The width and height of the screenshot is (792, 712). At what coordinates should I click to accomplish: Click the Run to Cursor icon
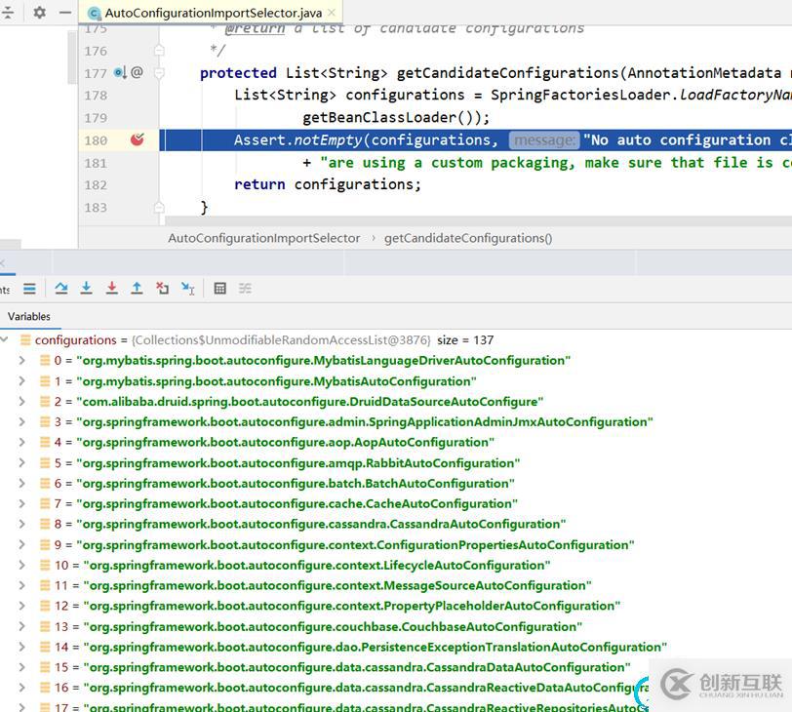pyautogui.click(x=187, y=288)
